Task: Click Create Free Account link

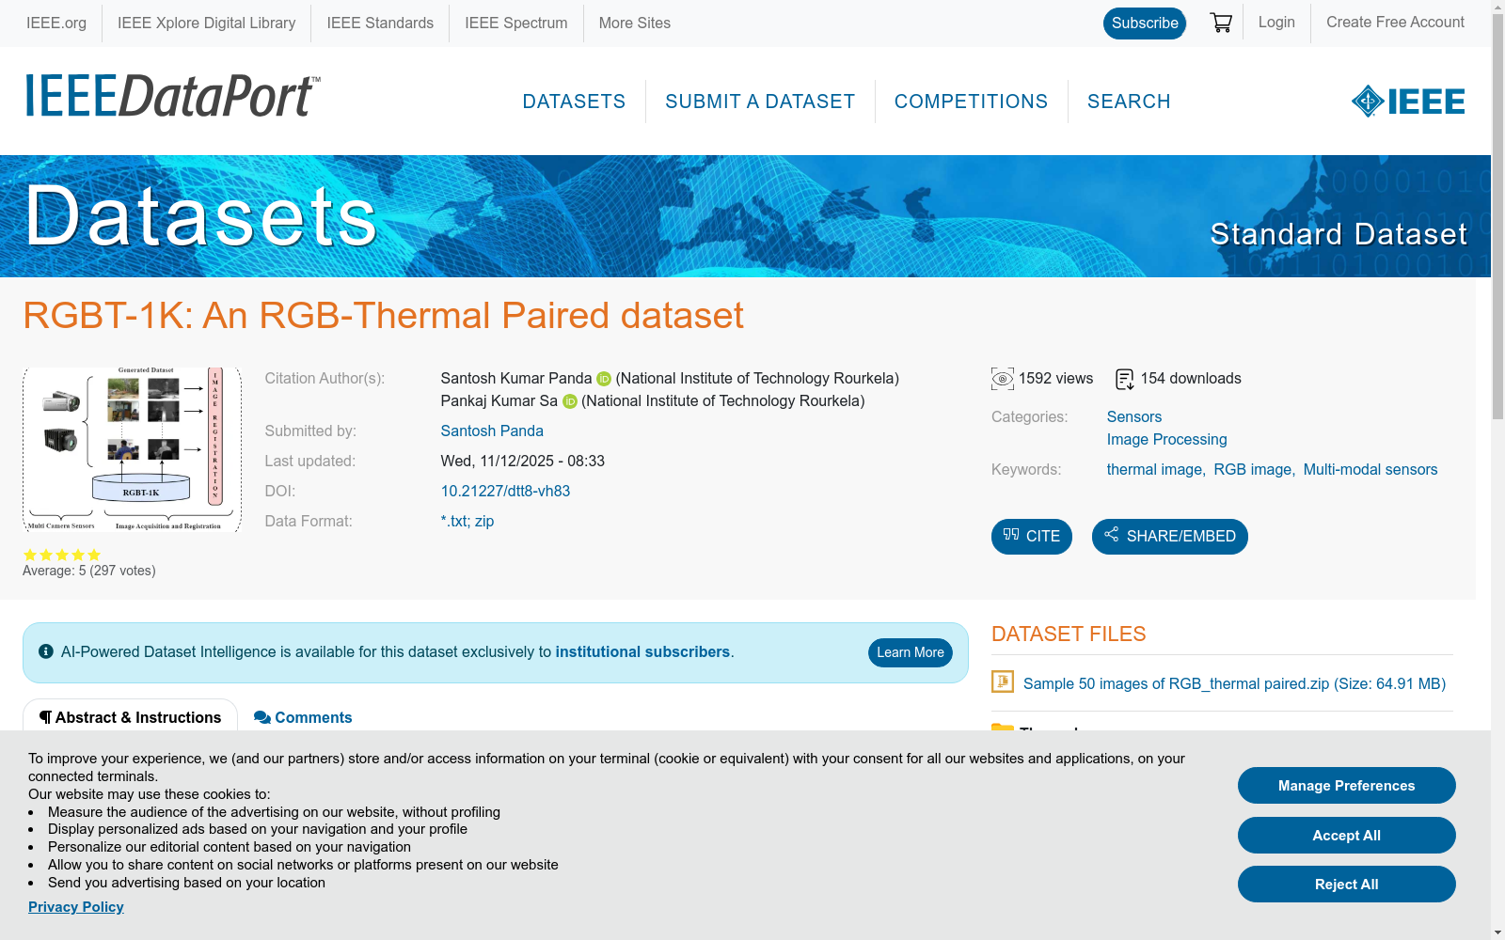Action: [x=1395, y=23]
